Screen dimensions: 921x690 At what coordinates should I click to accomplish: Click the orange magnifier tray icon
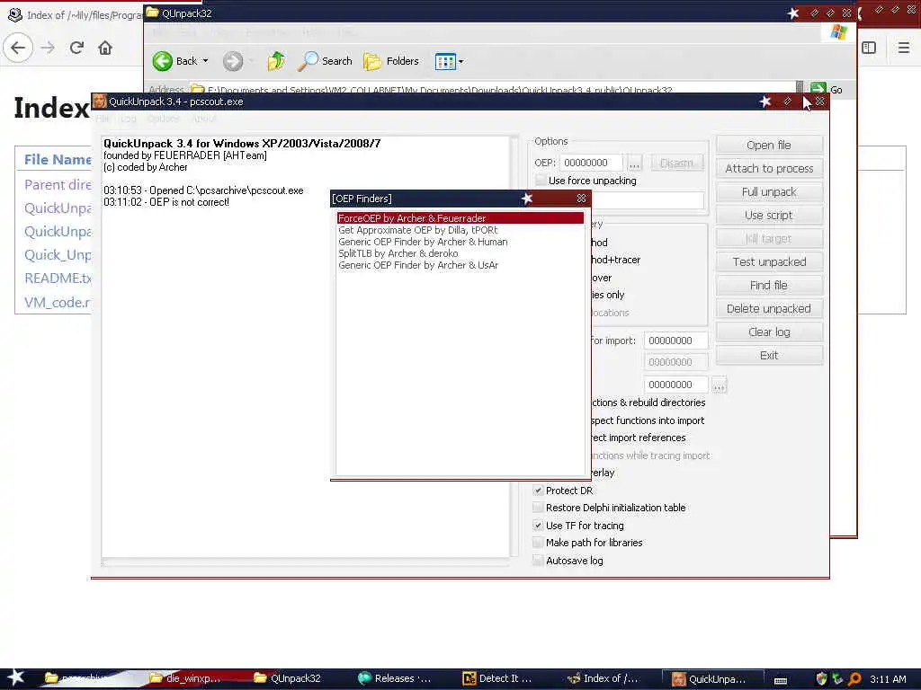855,679
